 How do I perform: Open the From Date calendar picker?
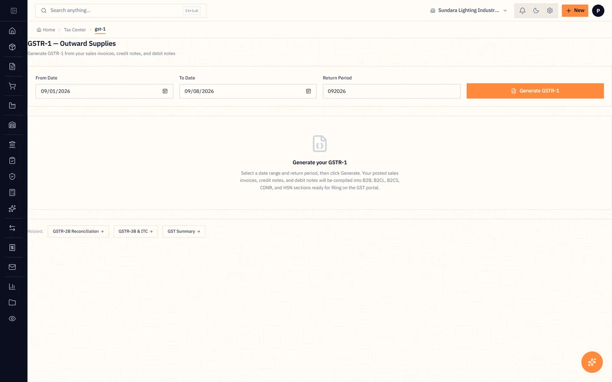(165, 91)
